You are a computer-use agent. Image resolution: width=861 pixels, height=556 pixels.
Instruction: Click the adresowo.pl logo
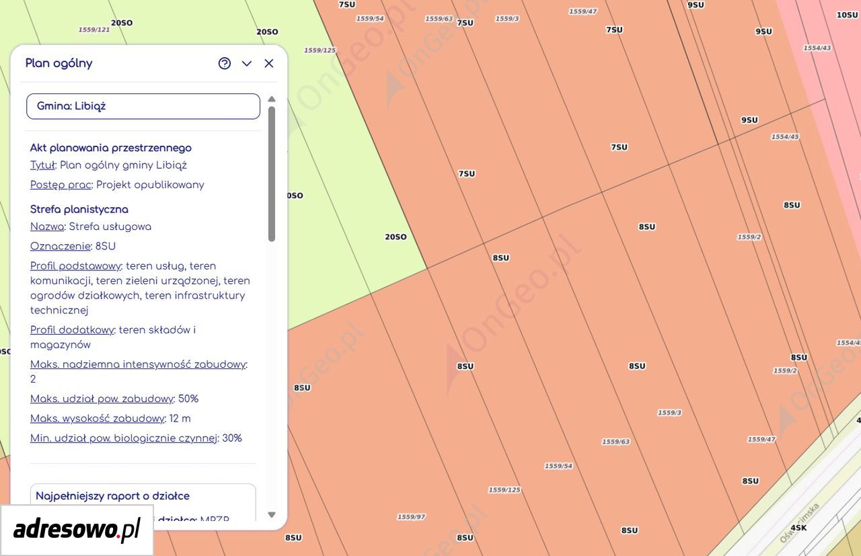click(x=77, y=530)
